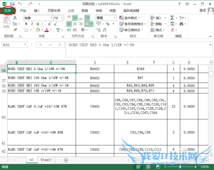The image size is (214, 170).
Task: Click the Find binoculars icon
Action: click(x=181, y=24)
